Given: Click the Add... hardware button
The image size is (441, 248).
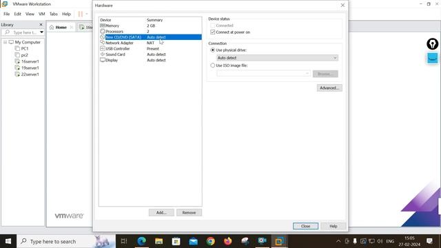Looking at the screenshot, I should coord(161,213).
